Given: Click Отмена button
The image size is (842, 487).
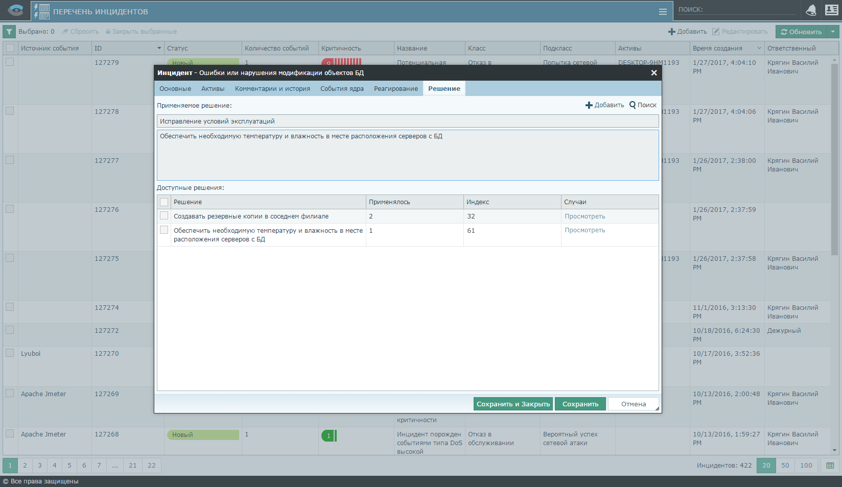Looking at the screenshot, I should pos(634,404).
